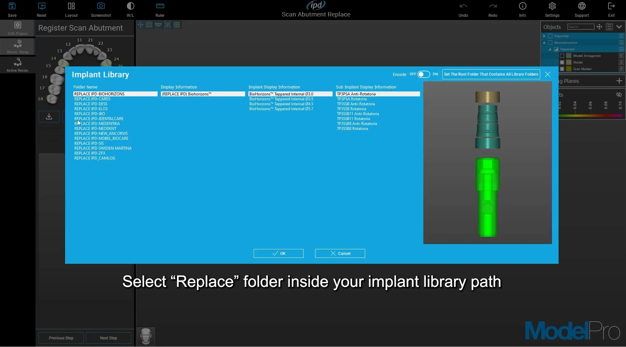This screenshot has height=347, width=626.
Task: Toggle the Model object checkbox
Action: pyautogui.click(x=562, y=62)
